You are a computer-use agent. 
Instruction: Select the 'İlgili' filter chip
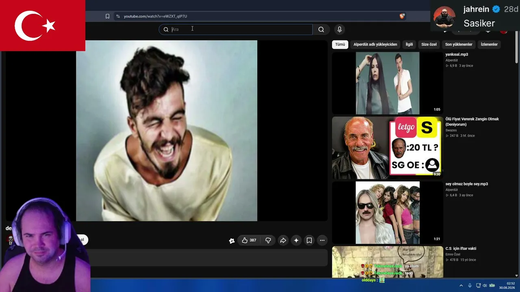[x=409, y=44]
